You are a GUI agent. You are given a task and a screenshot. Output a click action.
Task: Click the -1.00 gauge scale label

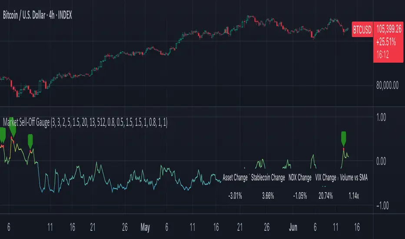coord(386,206)
